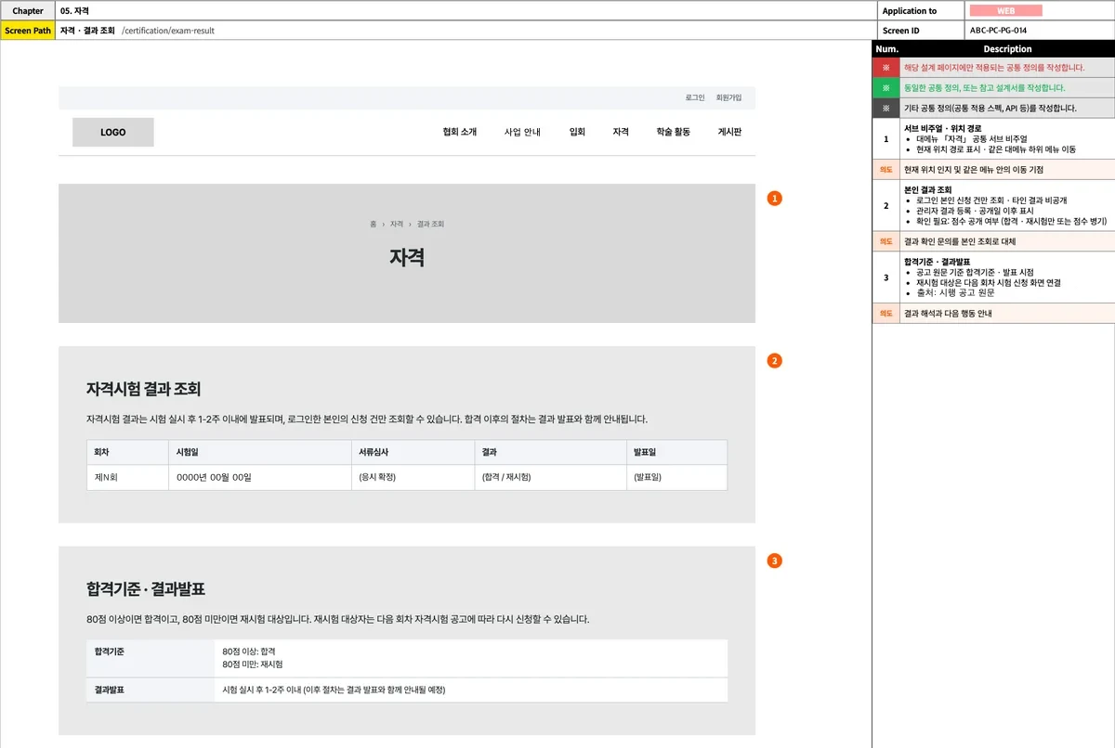Open the 자격 menu in navigation bar

tap(621, 132)
